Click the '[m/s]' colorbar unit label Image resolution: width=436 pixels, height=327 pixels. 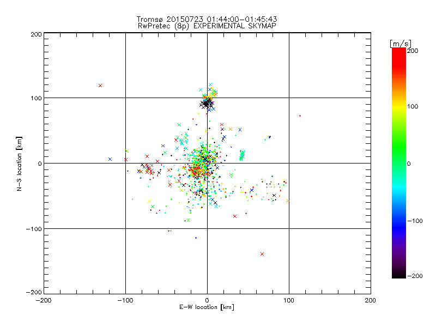pyautogui.click(x=401, y=44)
